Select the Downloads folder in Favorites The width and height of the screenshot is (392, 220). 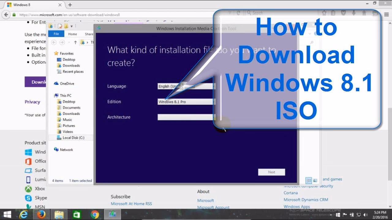(70, 65)
